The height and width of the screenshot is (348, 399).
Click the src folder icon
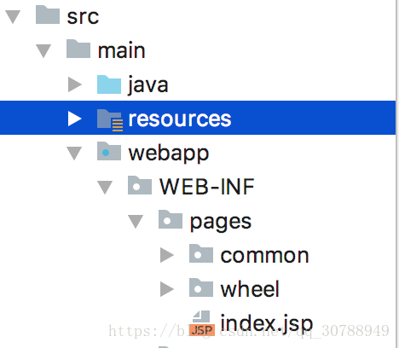point(48,14)
